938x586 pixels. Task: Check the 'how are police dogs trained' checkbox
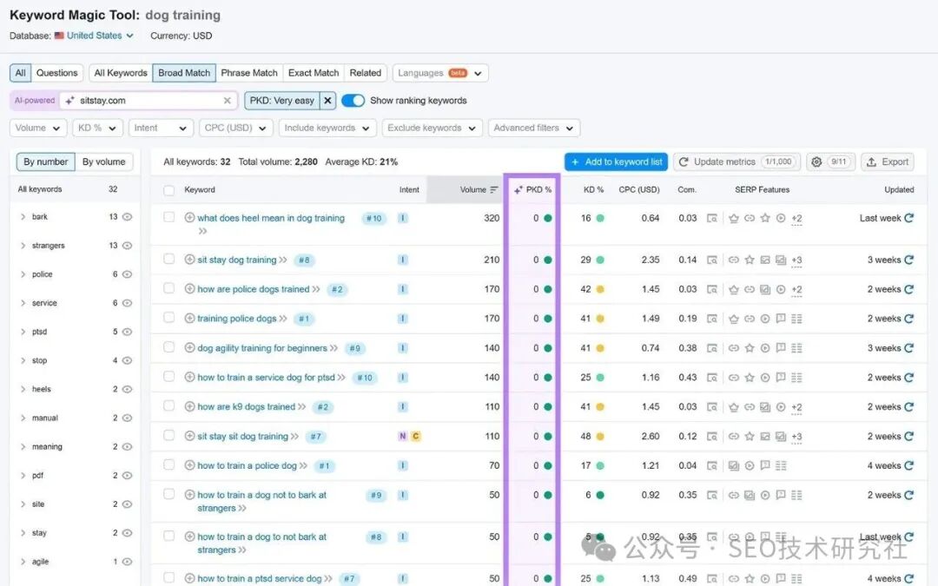click(x=169, y=288)
